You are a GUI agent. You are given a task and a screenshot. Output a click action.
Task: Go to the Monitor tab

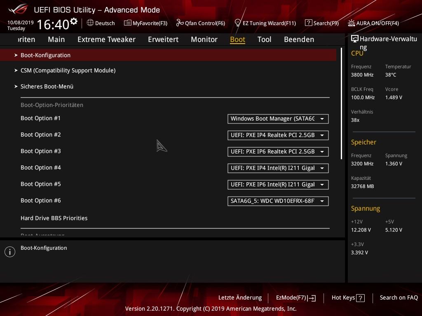point(204,39)
